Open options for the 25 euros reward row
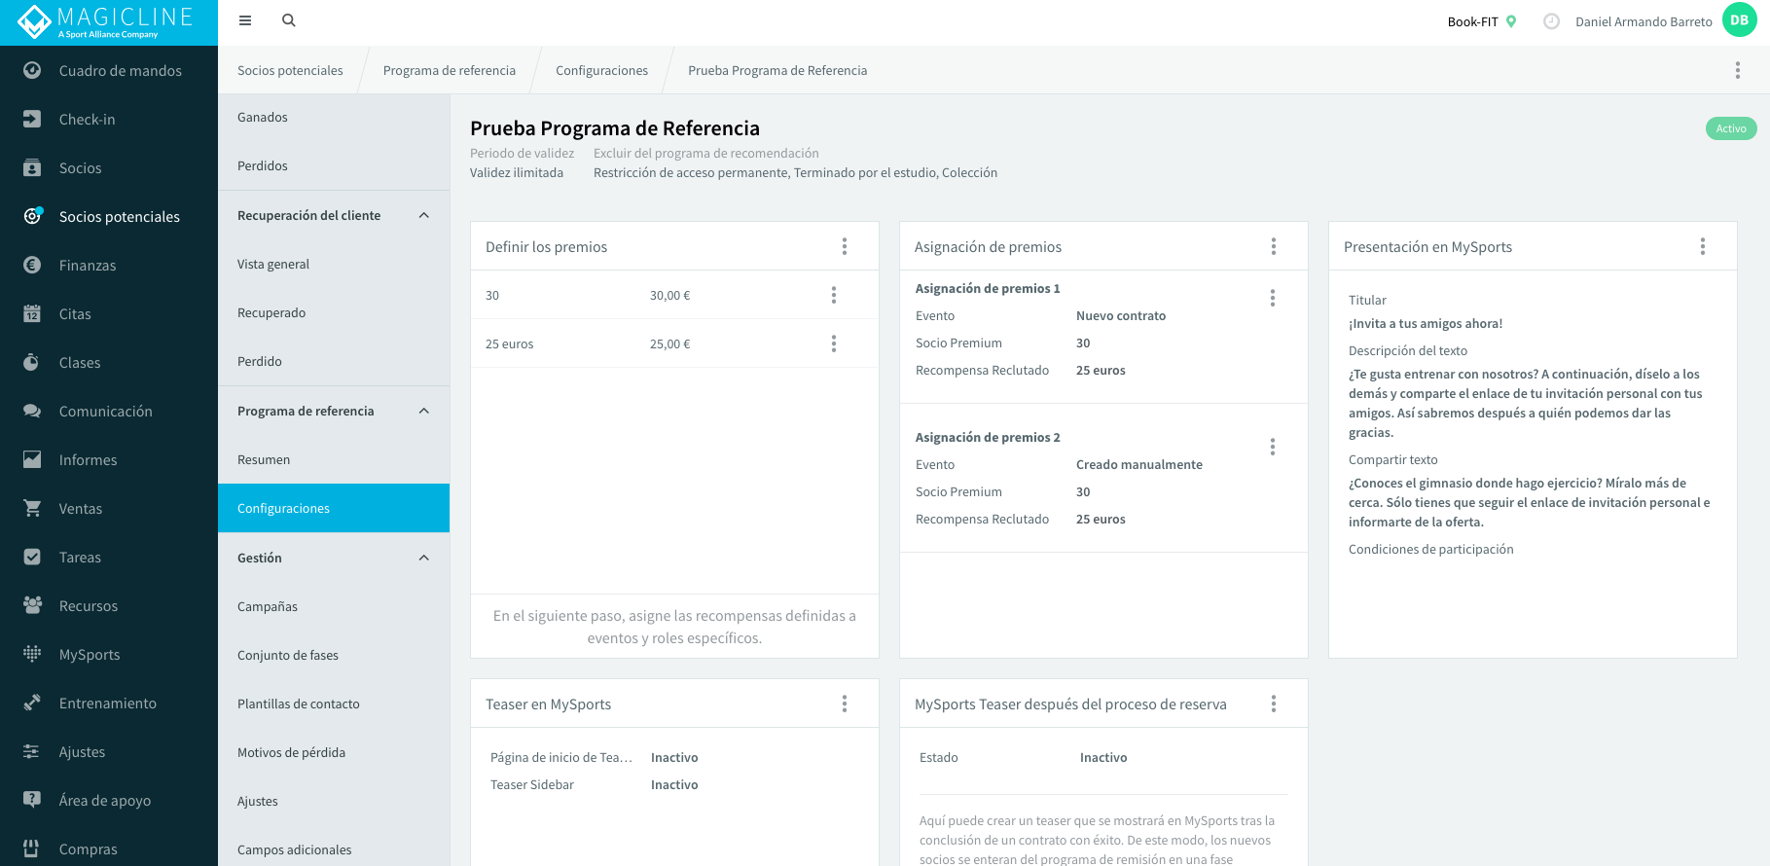This screenshot has height=866, width=1770. pyautogui.click(x=834, y=343)
